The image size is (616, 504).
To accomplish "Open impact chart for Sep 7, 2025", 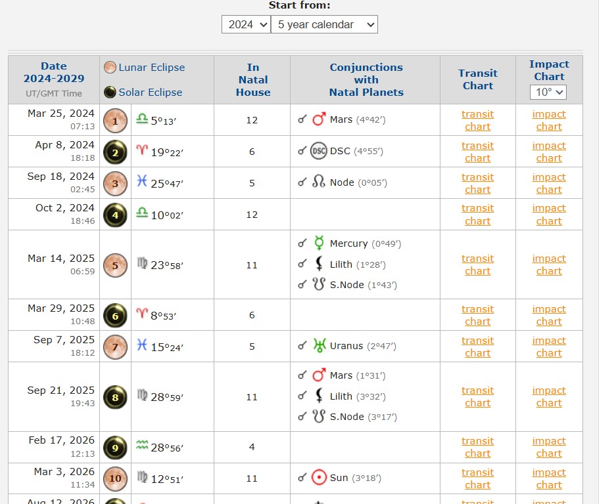I will point(549,346).
